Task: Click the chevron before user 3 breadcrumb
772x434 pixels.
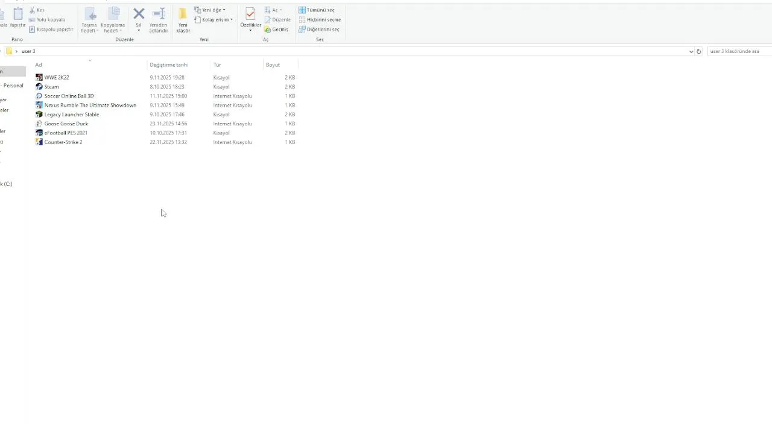Action: click(x=16, y=51)
